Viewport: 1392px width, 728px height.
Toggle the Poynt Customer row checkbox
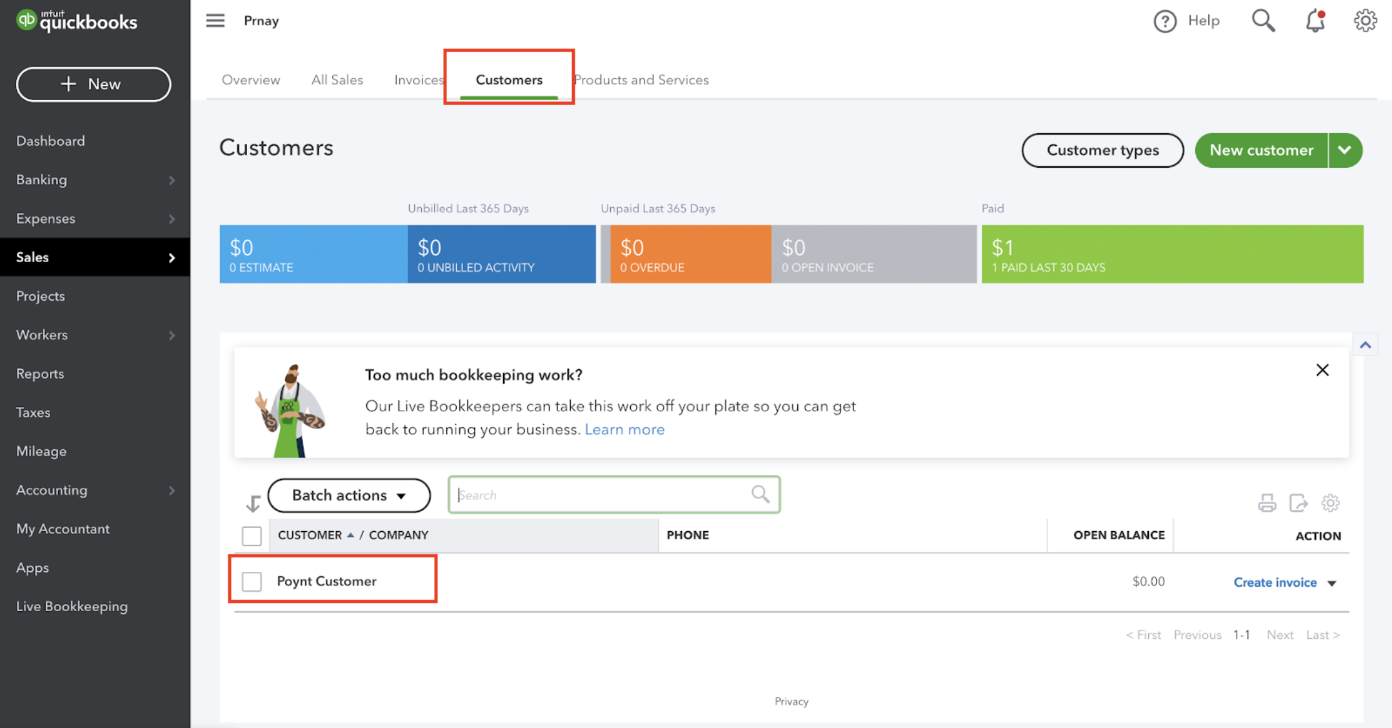click(x=252, y=580)
